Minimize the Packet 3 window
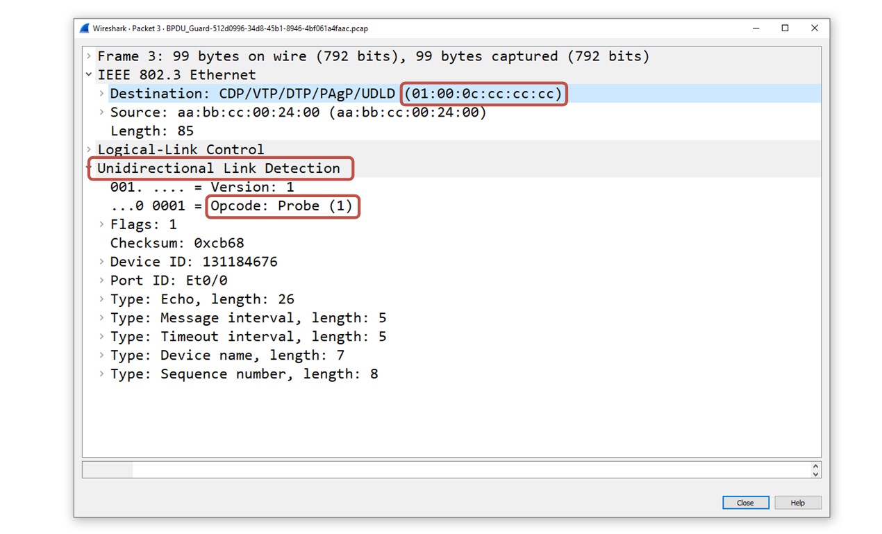Screen dimensions: 882x534 tap(756, 28)
